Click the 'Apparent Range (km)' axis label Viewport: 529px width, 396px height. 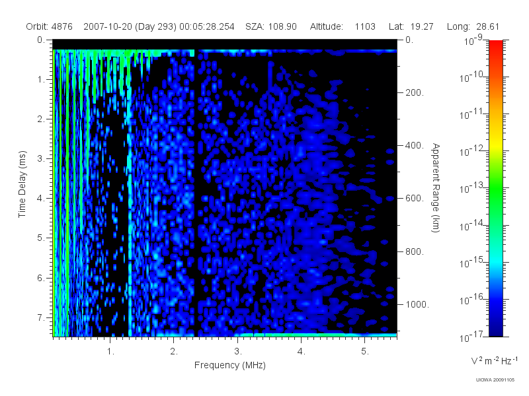[436, 188]
